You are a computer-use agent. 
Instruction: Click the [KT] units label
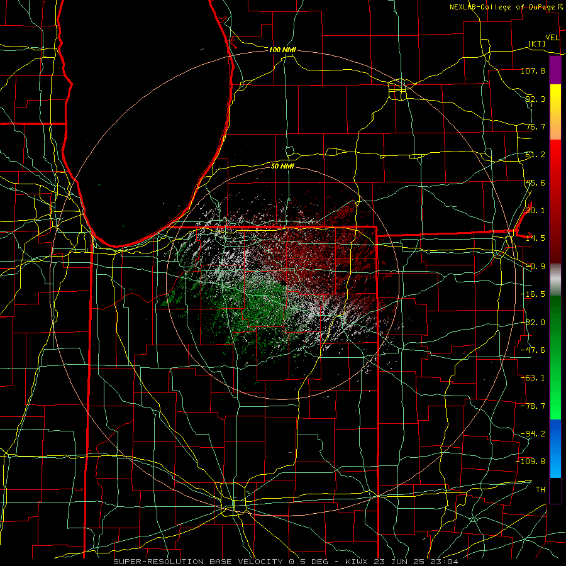pyautogui.click(x=537, y=43)
